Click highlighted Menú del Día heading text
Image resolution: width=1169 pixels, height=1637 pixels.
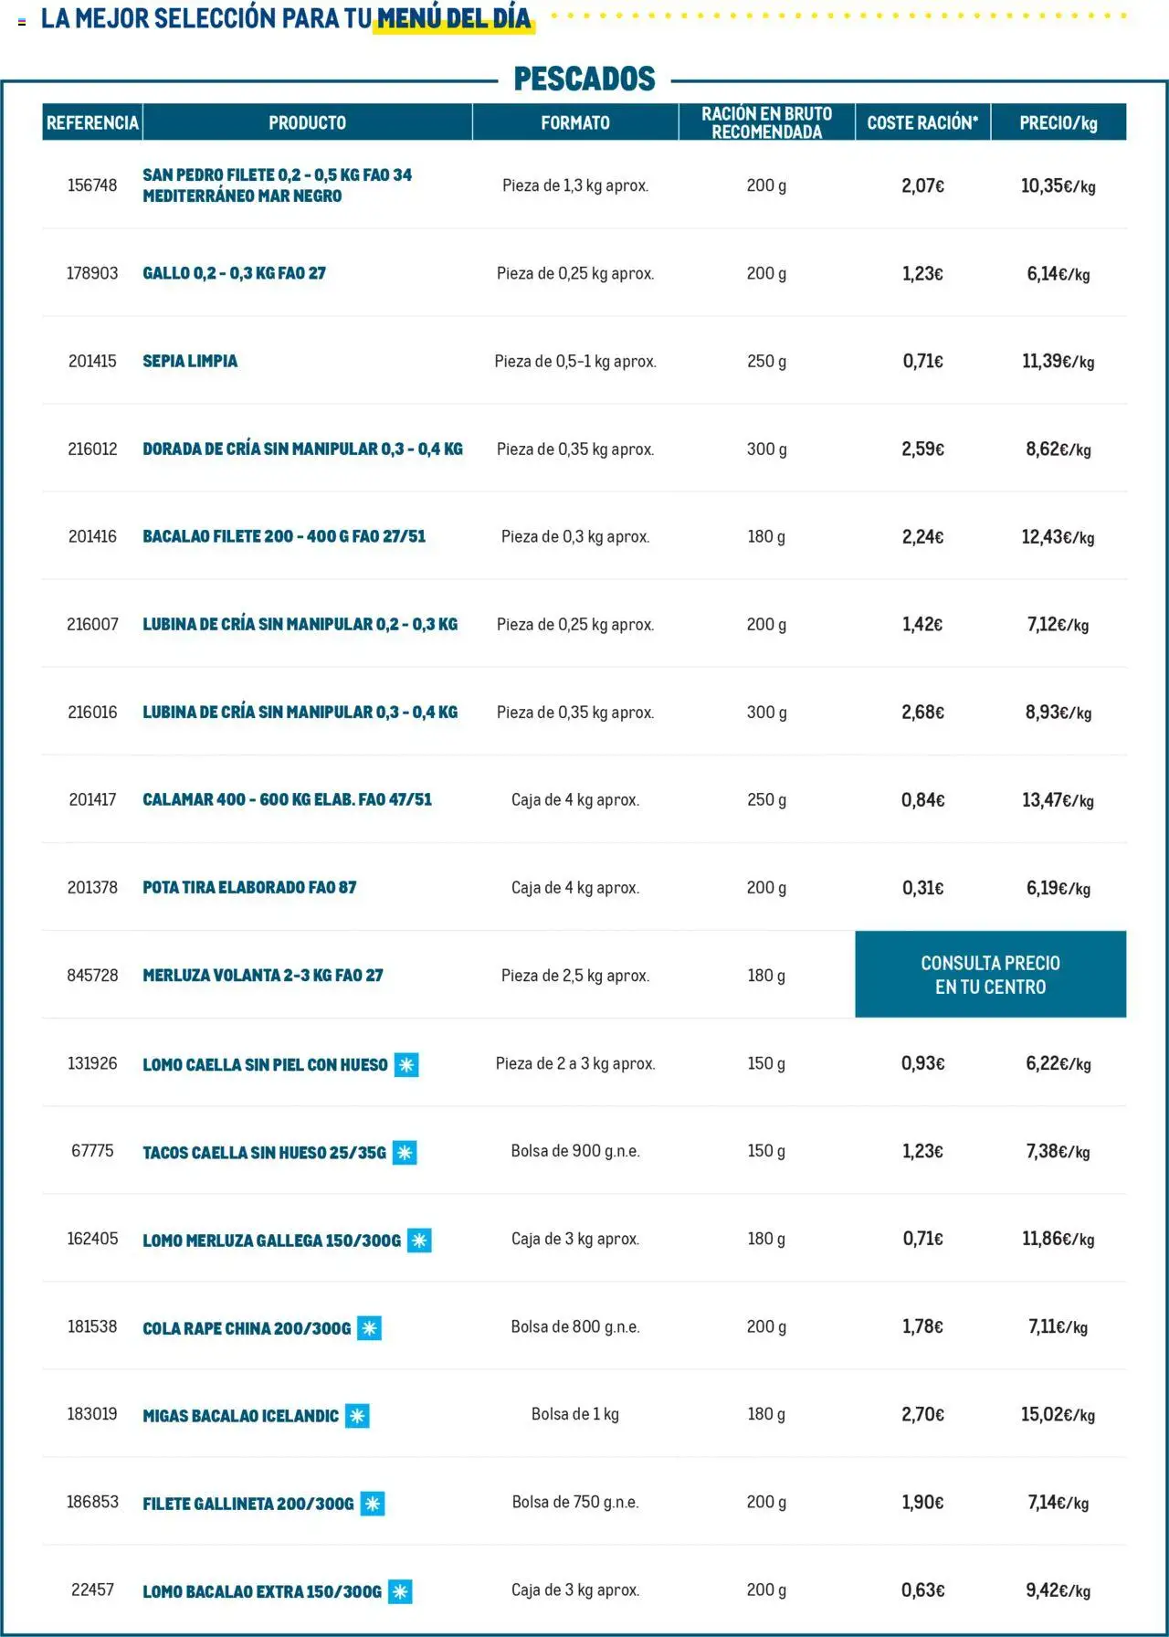pos(454,18)
